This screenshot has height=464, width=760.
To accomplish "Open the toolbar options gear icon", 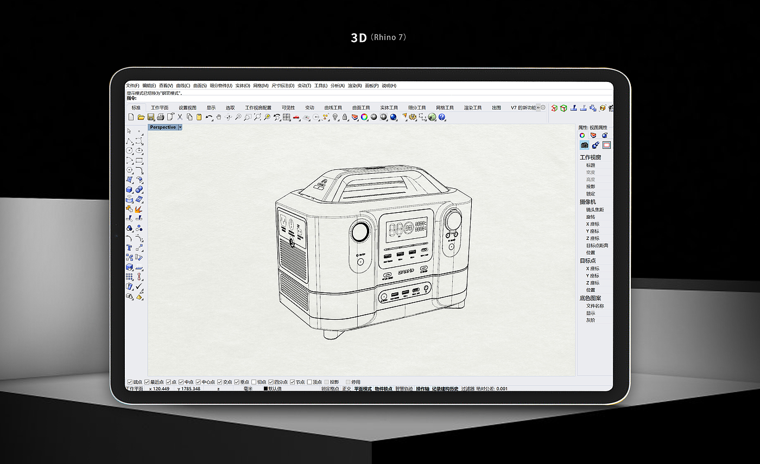I will point(543,107).
